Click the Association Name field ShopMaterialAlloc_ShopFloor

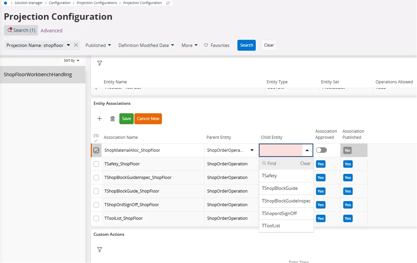pos(153,150)
